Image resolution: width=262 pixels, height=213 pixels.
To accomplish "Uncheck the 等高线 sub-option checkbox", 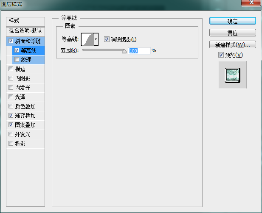I will [x=17, y=50].
